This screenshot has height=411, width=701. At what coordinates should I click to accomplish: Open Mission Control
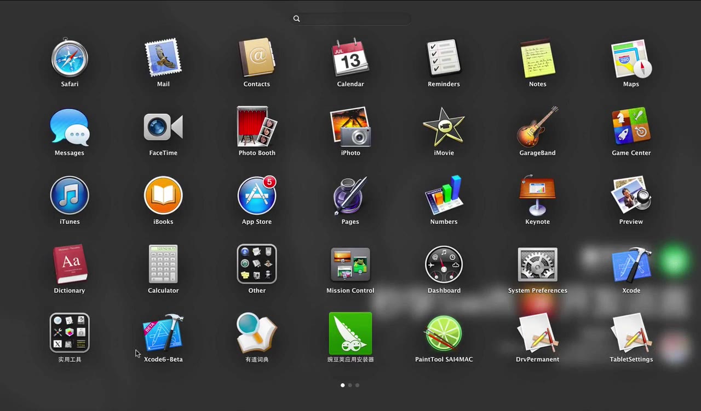click(x=350, y=265)
